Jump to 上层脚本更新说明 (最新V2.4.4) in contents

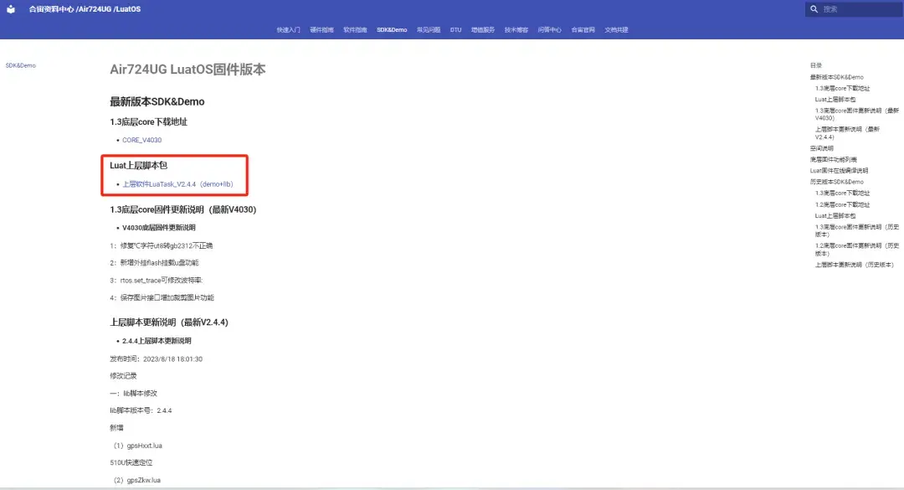(x=847, y=133)
